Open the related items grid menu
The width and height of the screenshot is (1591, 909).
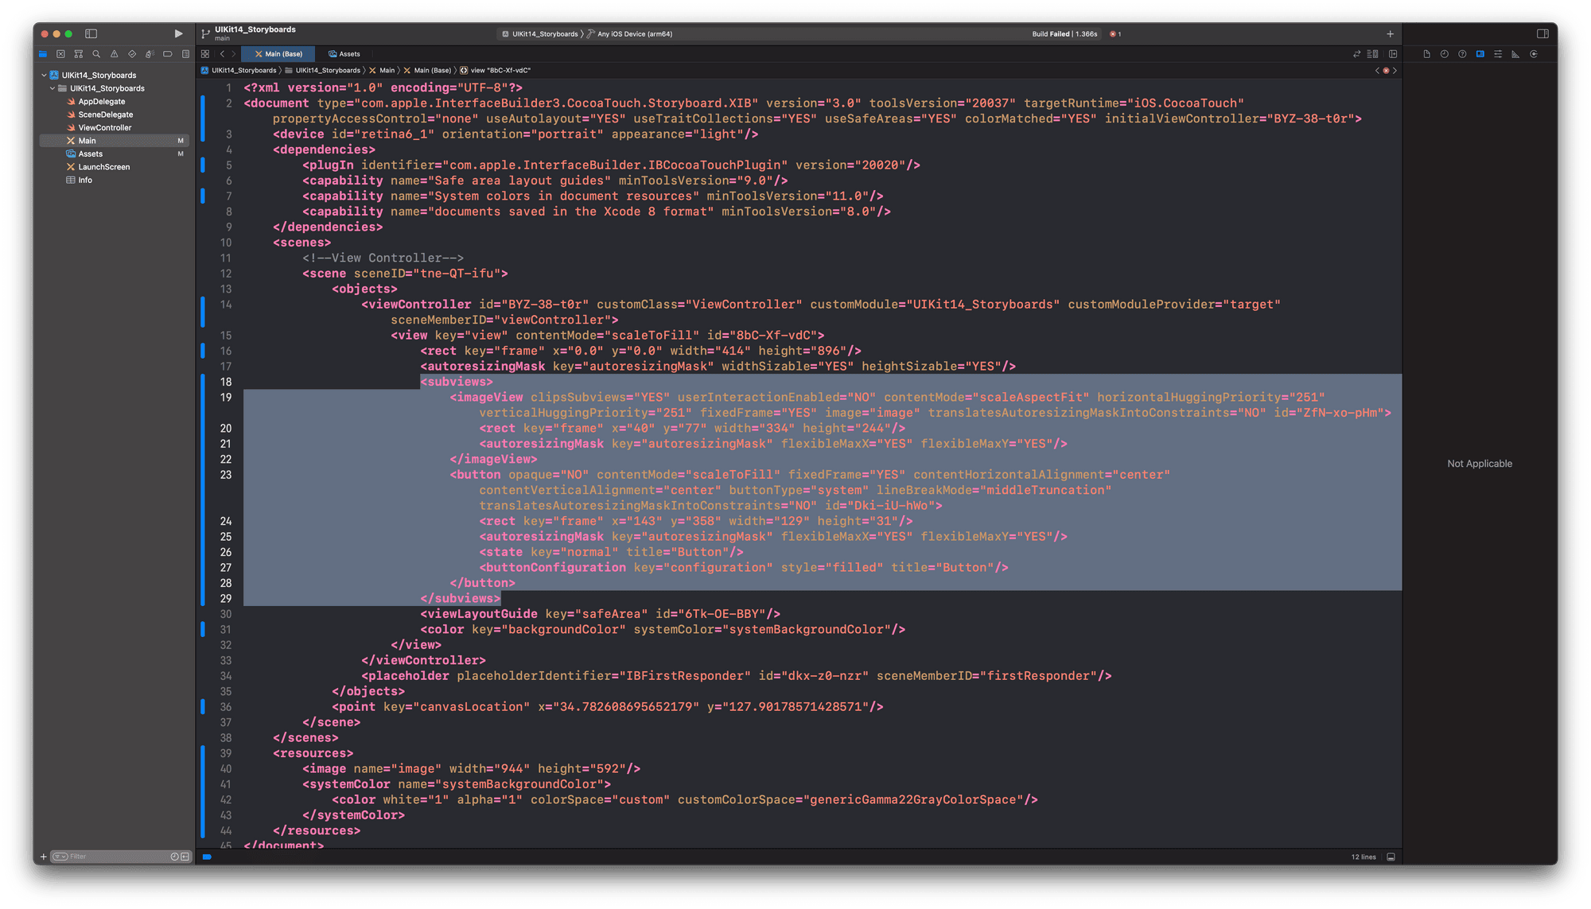pyautogui.click(x=205, y=54)
